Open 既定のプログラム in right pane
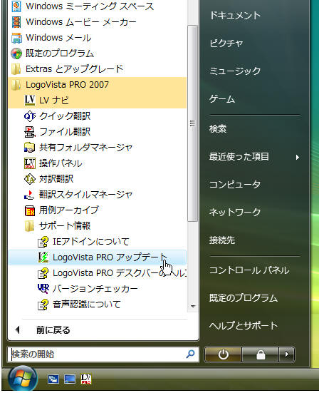The image size is (319, 393). (x=244, y=298)
